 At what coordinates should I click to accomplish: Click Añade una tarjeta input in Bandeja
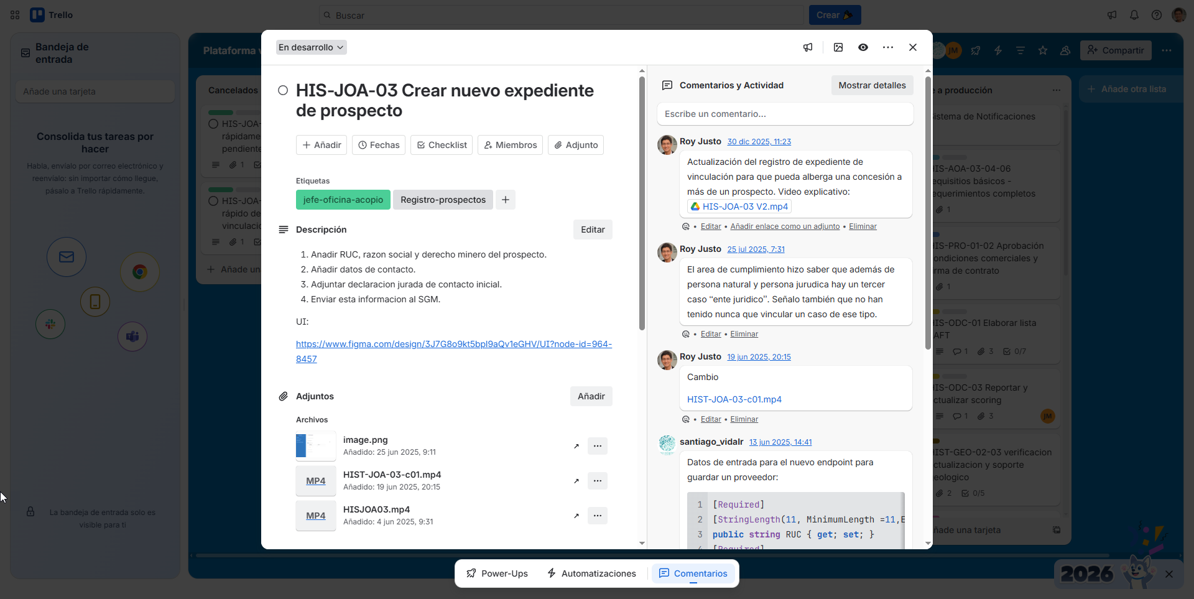95,91
